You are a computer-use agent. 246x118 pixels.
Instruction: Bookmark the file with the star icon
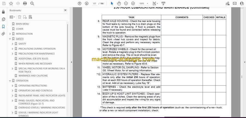coord(11,4)
